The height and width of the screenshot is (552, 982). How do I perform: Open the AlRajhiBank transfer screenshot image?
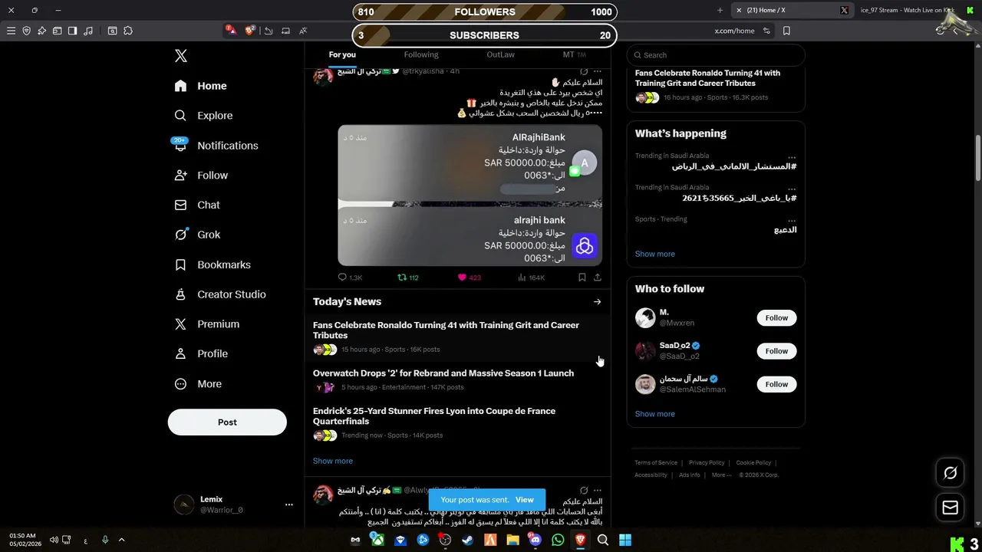pos(470,195)
